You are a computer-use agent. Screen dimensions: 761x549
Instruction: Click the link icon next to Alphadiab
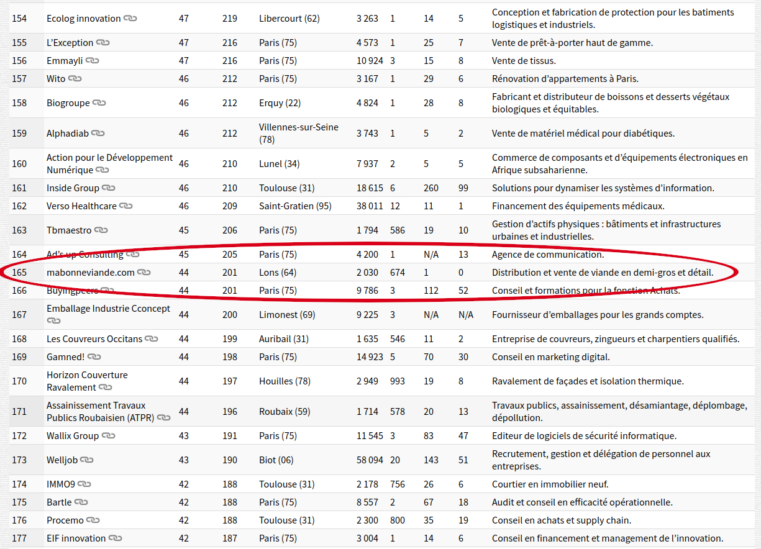point(98,134)
